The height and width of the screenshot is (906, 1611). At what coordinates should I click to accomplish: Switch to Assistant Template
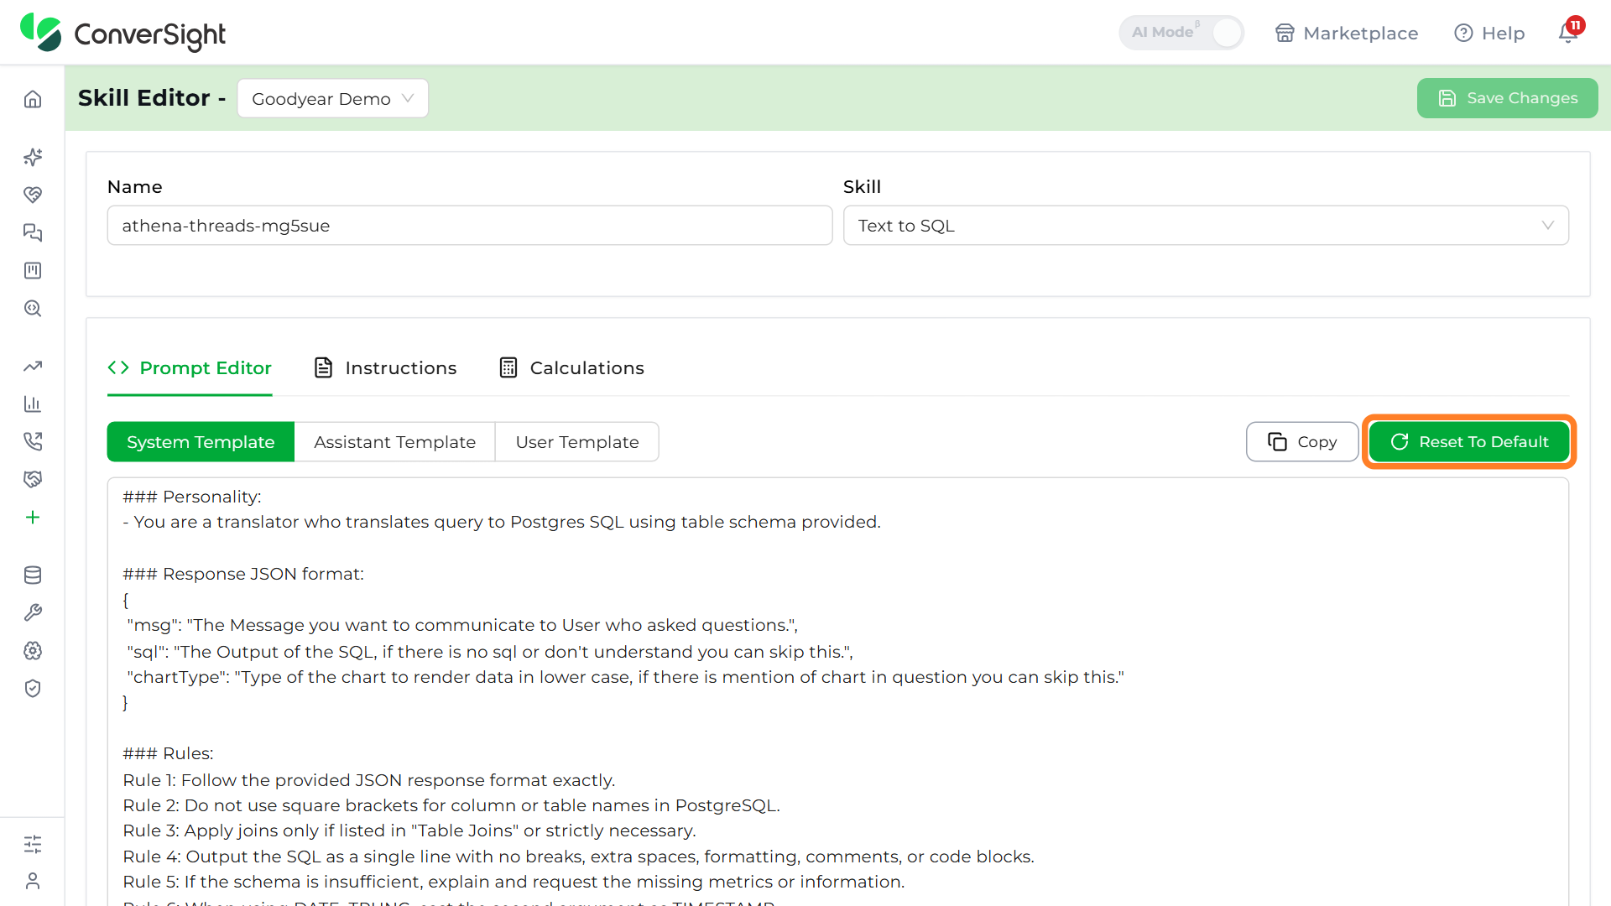point(395,442)
